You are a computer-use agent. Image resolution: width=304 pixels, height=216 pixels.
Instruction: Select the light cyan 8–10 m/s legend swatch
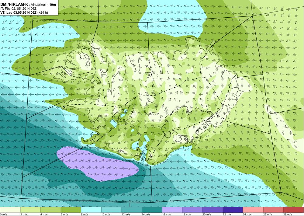pos(91,210)
